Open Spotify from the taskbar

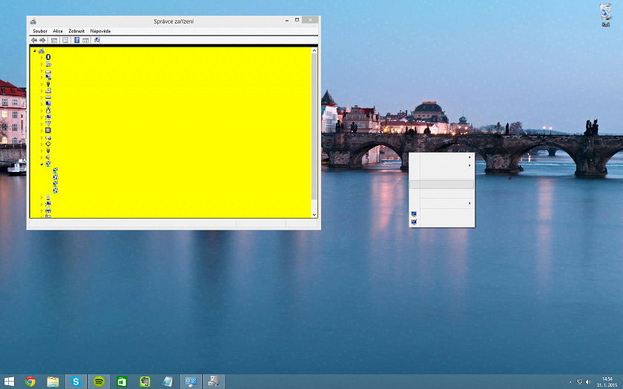99,382
